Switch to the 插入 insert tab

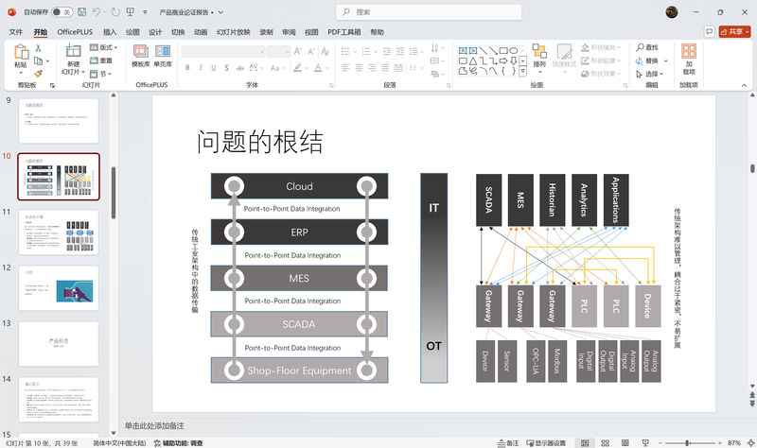point(110,32)
